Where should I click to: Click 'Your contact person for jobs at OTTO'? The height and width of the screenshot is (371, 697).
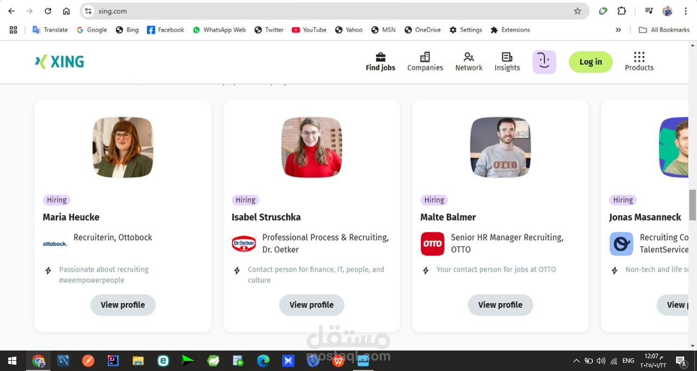coord(496,269)
